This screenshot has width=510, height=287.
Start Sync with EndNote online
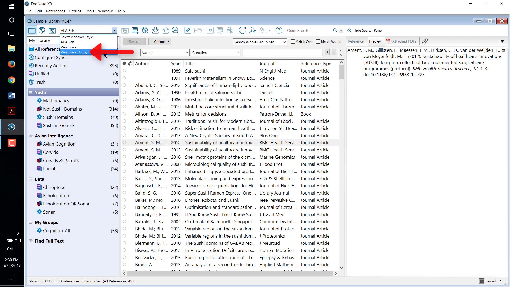(x=243, y=30)
